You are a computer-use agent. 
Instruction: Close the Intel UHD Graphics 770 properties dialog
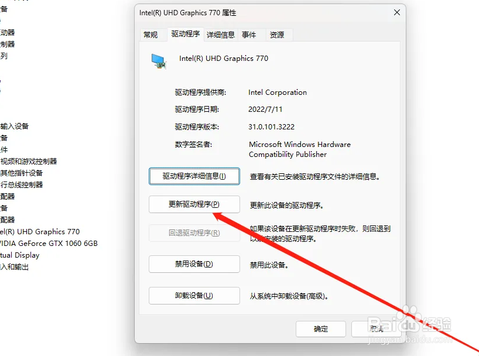397,12
